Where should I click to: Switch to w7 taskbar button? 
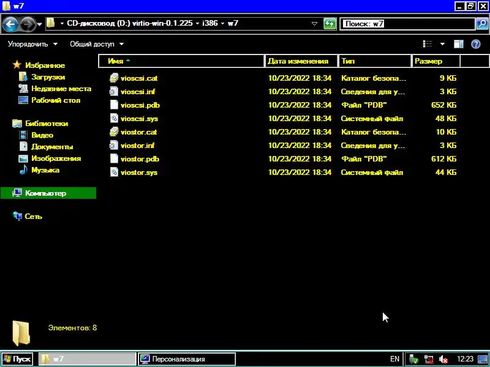tap(87, 359)
